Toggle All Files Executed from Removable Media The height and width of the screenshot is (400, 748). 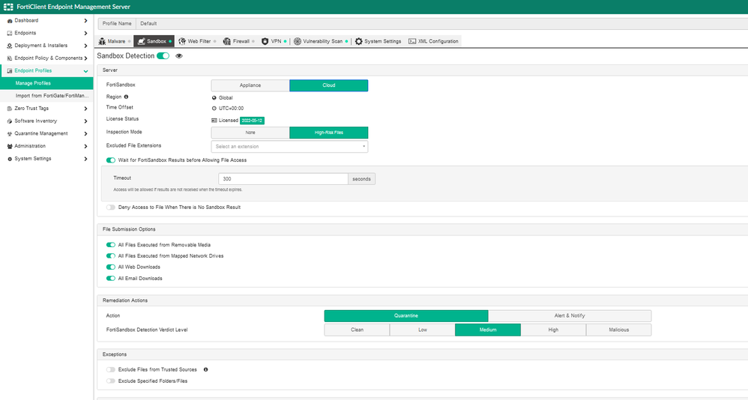point(111,245)
